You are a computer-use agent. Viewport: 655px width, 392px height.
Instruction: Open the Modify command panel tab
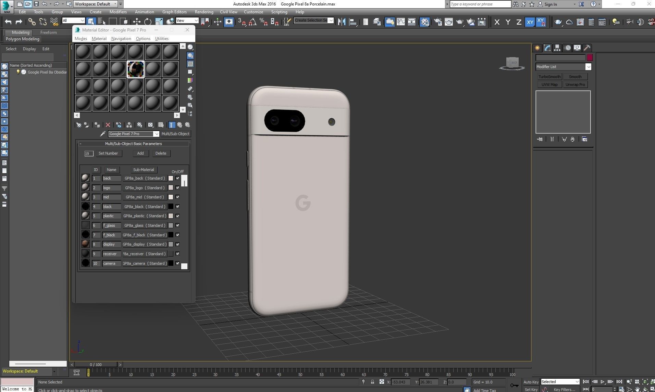547,48
